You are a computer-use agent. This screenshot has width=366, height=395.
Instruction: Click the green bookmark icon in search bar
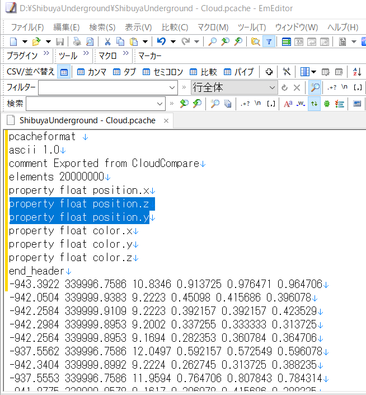326,104
